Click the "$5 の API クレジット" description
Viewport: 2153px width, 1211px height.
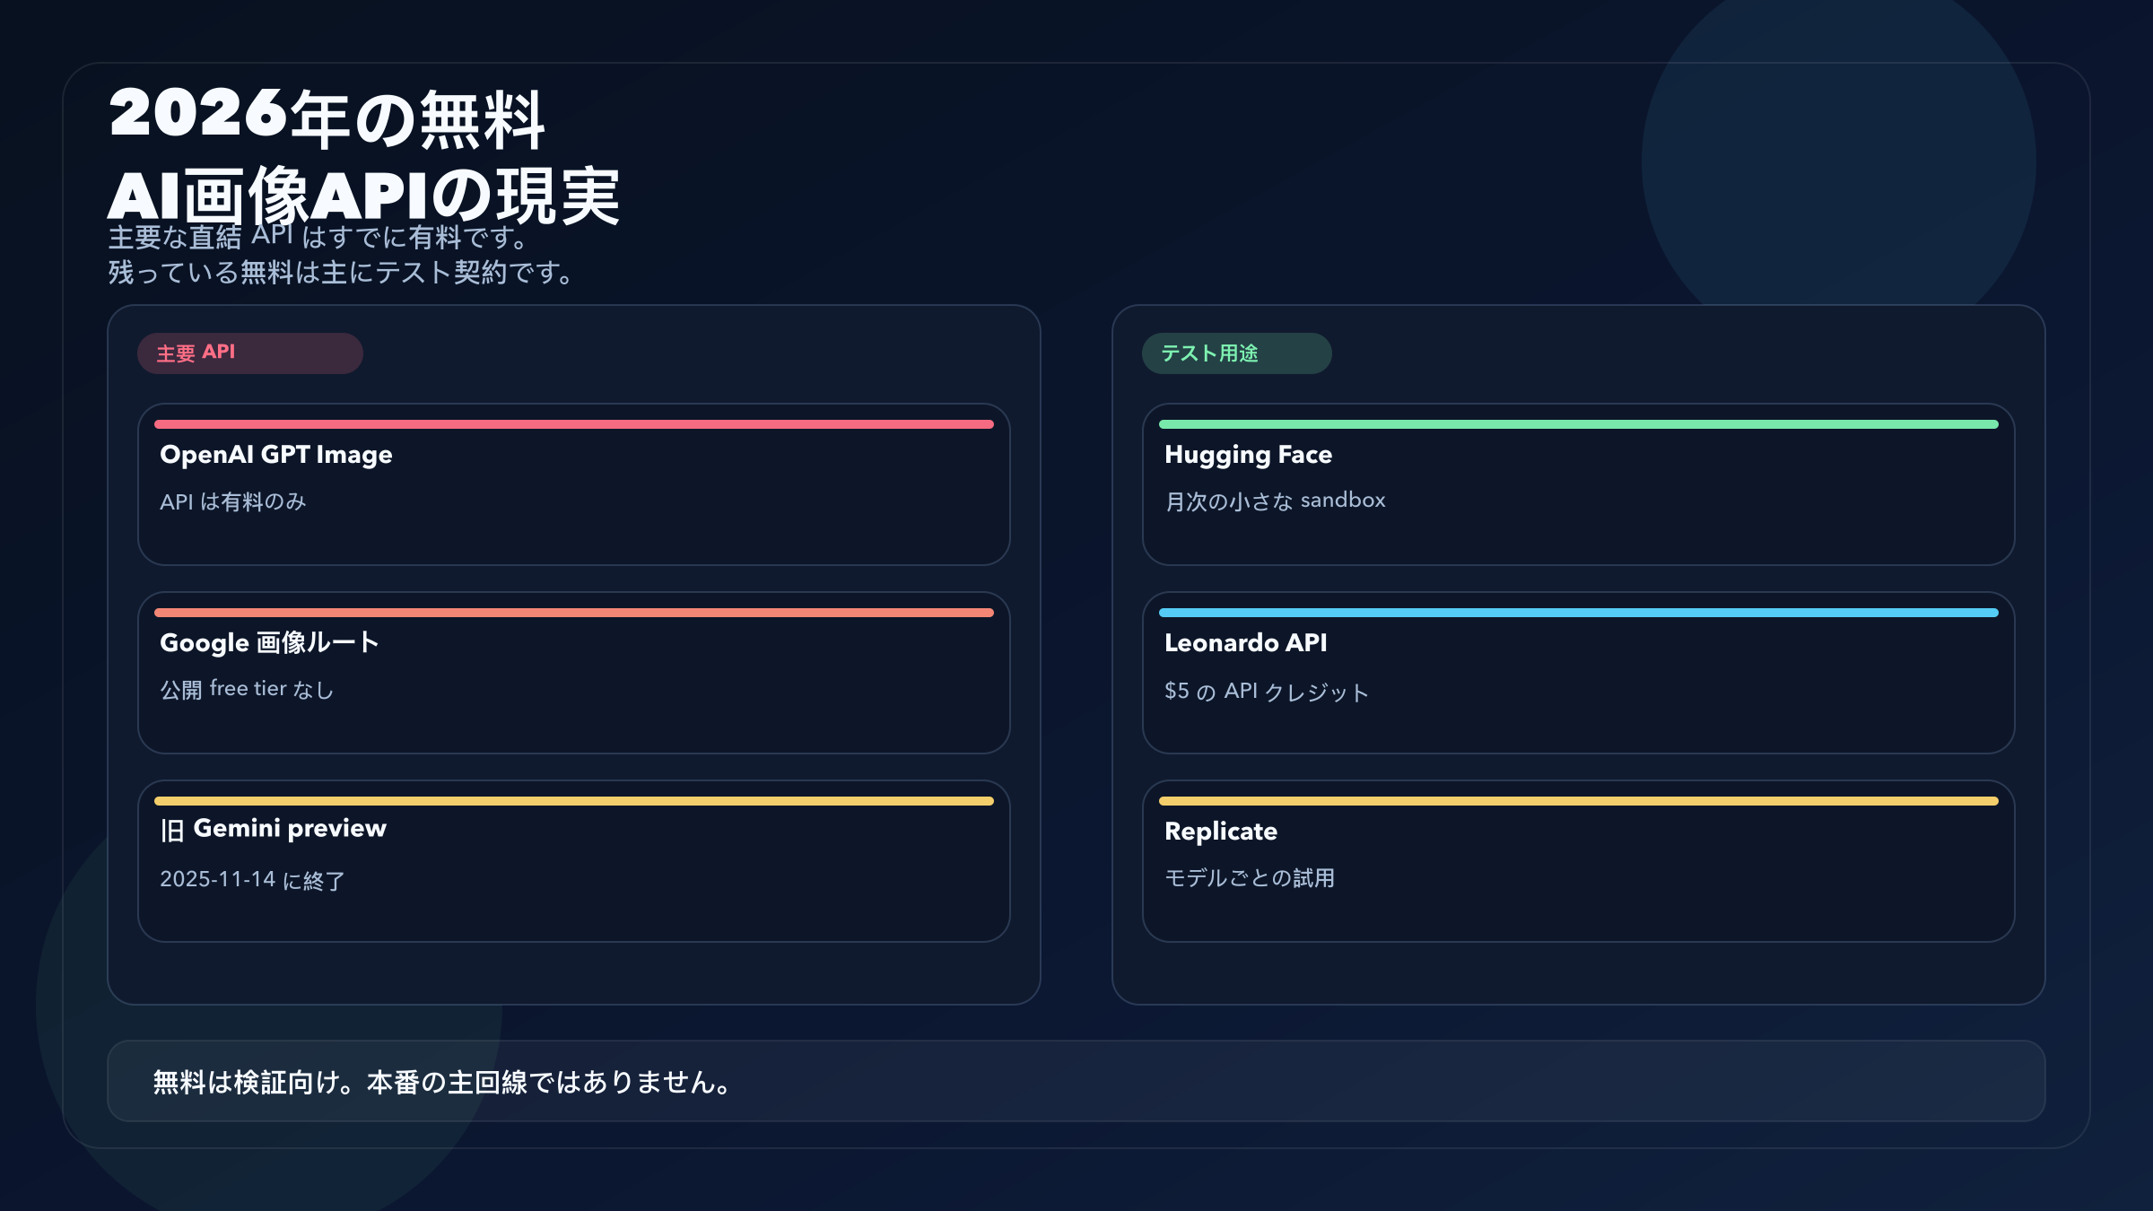(x=1266, y=691)
